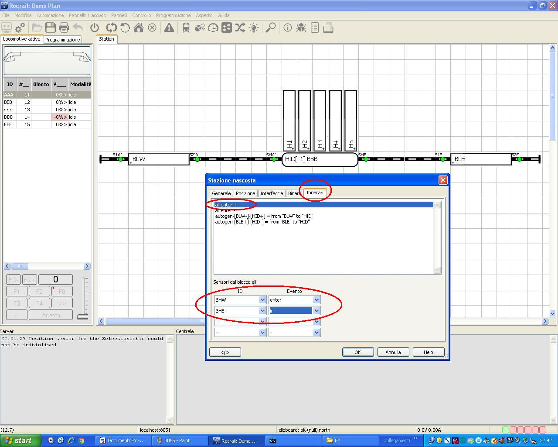Click the open folder toolbar icon

pyautogui.click(x=37, y=28)
